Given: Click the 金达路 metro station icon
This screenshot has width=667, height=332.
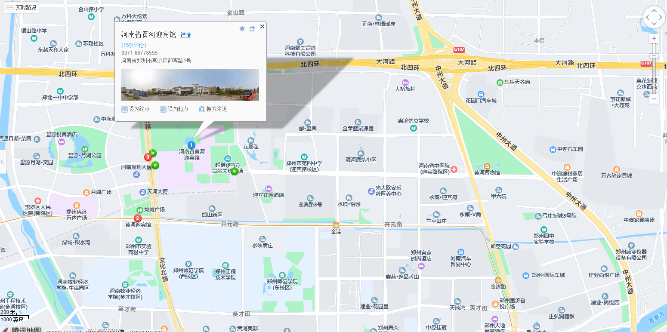Looking at the screenshot, I should click(498, 280).
